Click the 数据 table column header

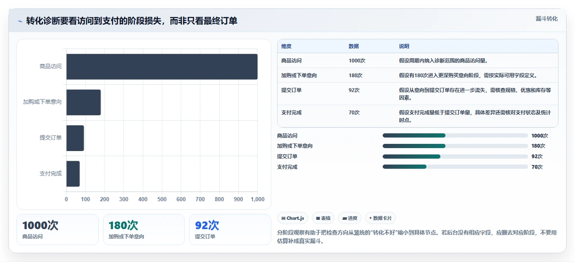click(x=354, y=46)
